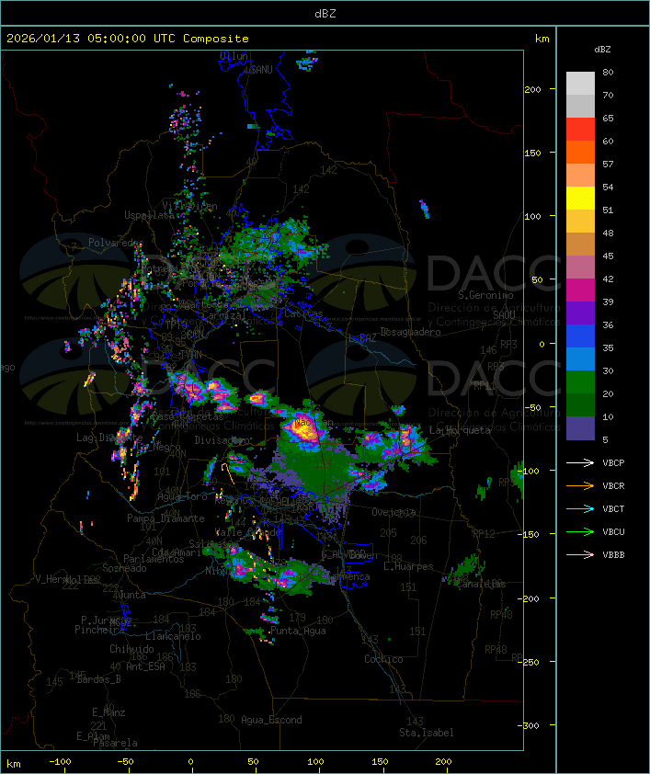Viewport: 650px width, 774px height.
Task: Select the Punta_Agua label on map
Action: coord(299,632)
